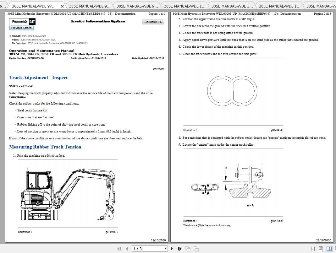Click the Measuring Rubber Track Tension heading
336x253 pixels.
point(45,147)
